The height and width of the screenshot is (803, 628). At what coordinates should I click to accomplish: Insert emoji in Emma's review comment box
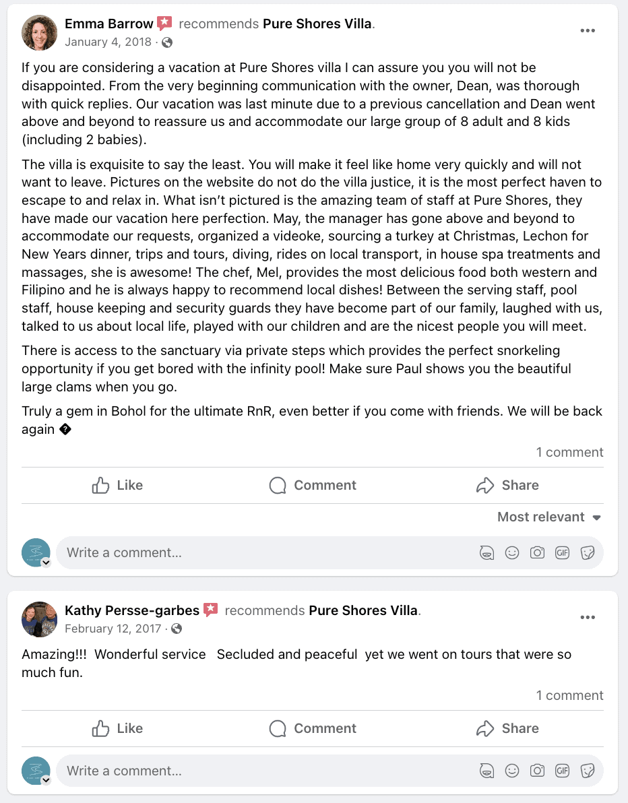tap(512, 553)
